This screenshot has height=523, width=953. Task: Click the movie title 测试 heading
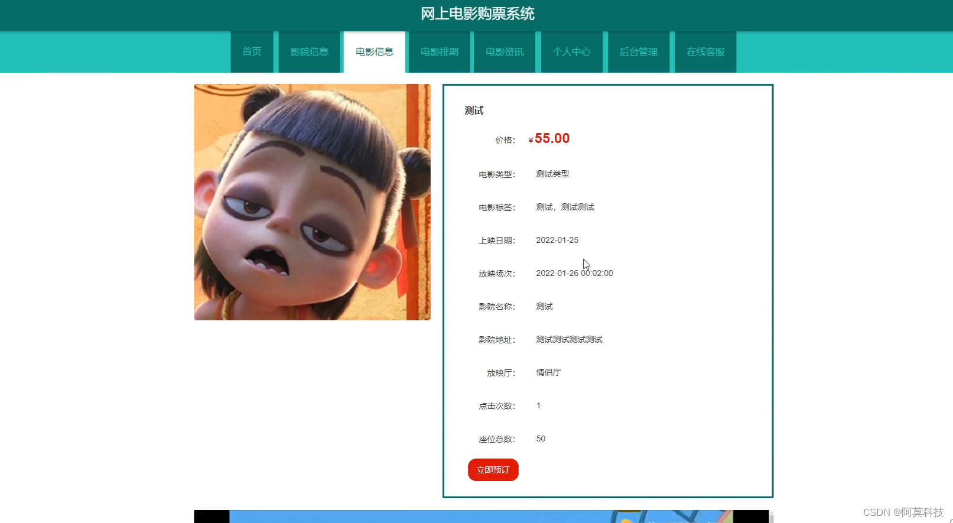click(474, 111)
